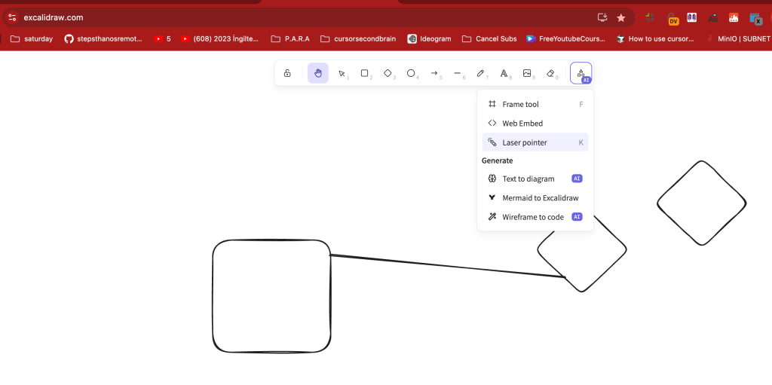Choose Laser pointer from the menu
The width and height of the screenshot is (772, 385).
pos(535,143)
